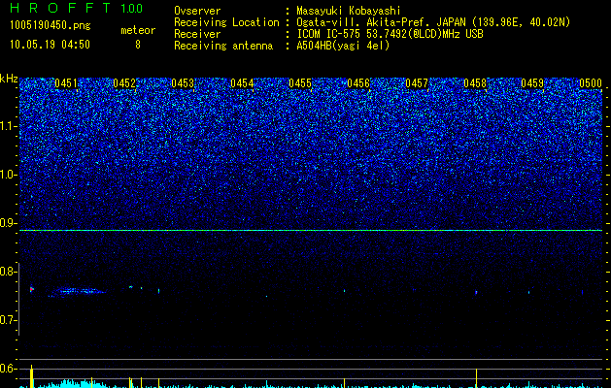Viewport: 611px width, 388px height.
Task: Select the meteor count value 8
Action: [x=138, y=45]
